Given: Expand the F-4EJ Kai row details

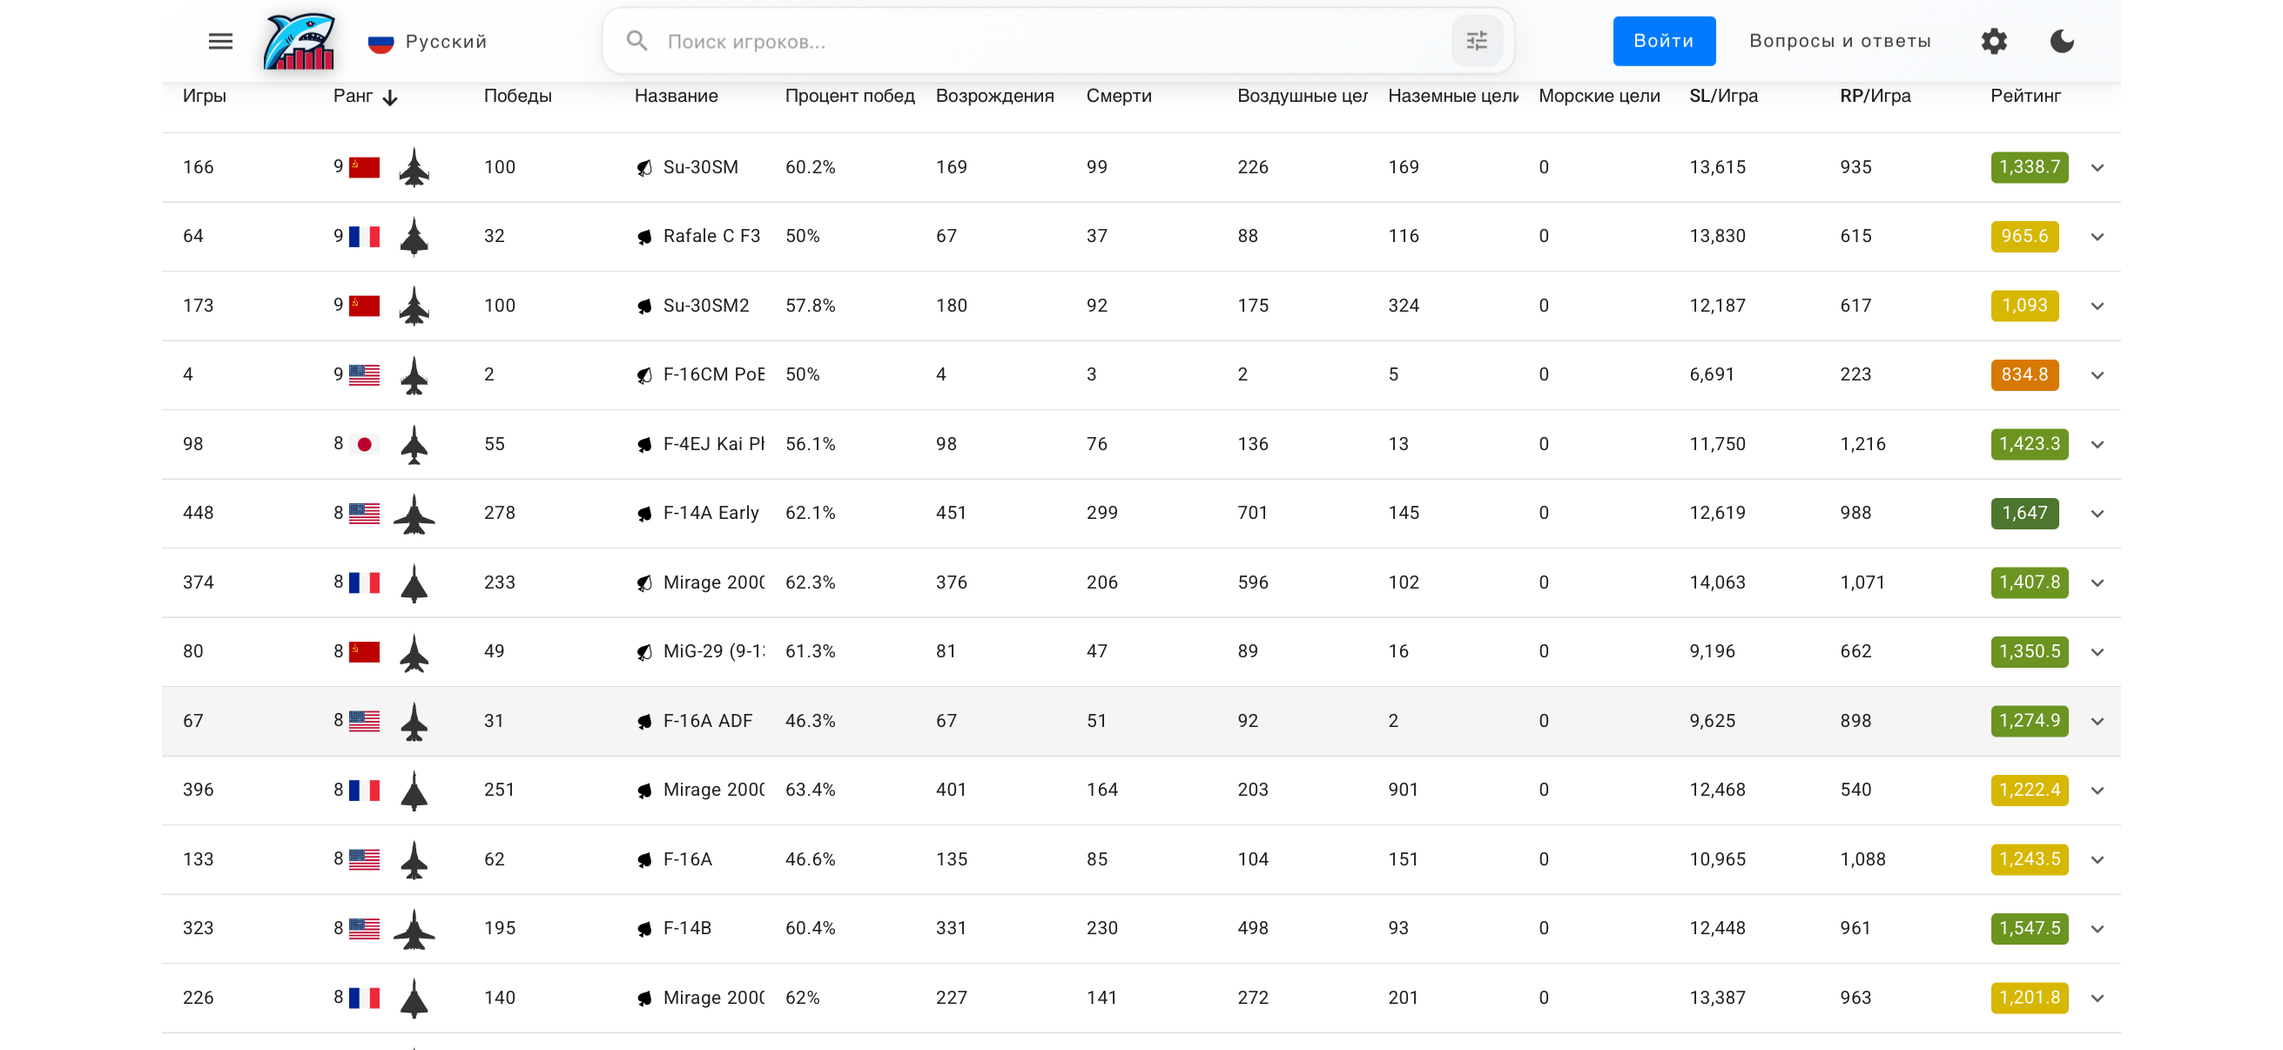Looking at the screenshot, I should (2097, 444).
